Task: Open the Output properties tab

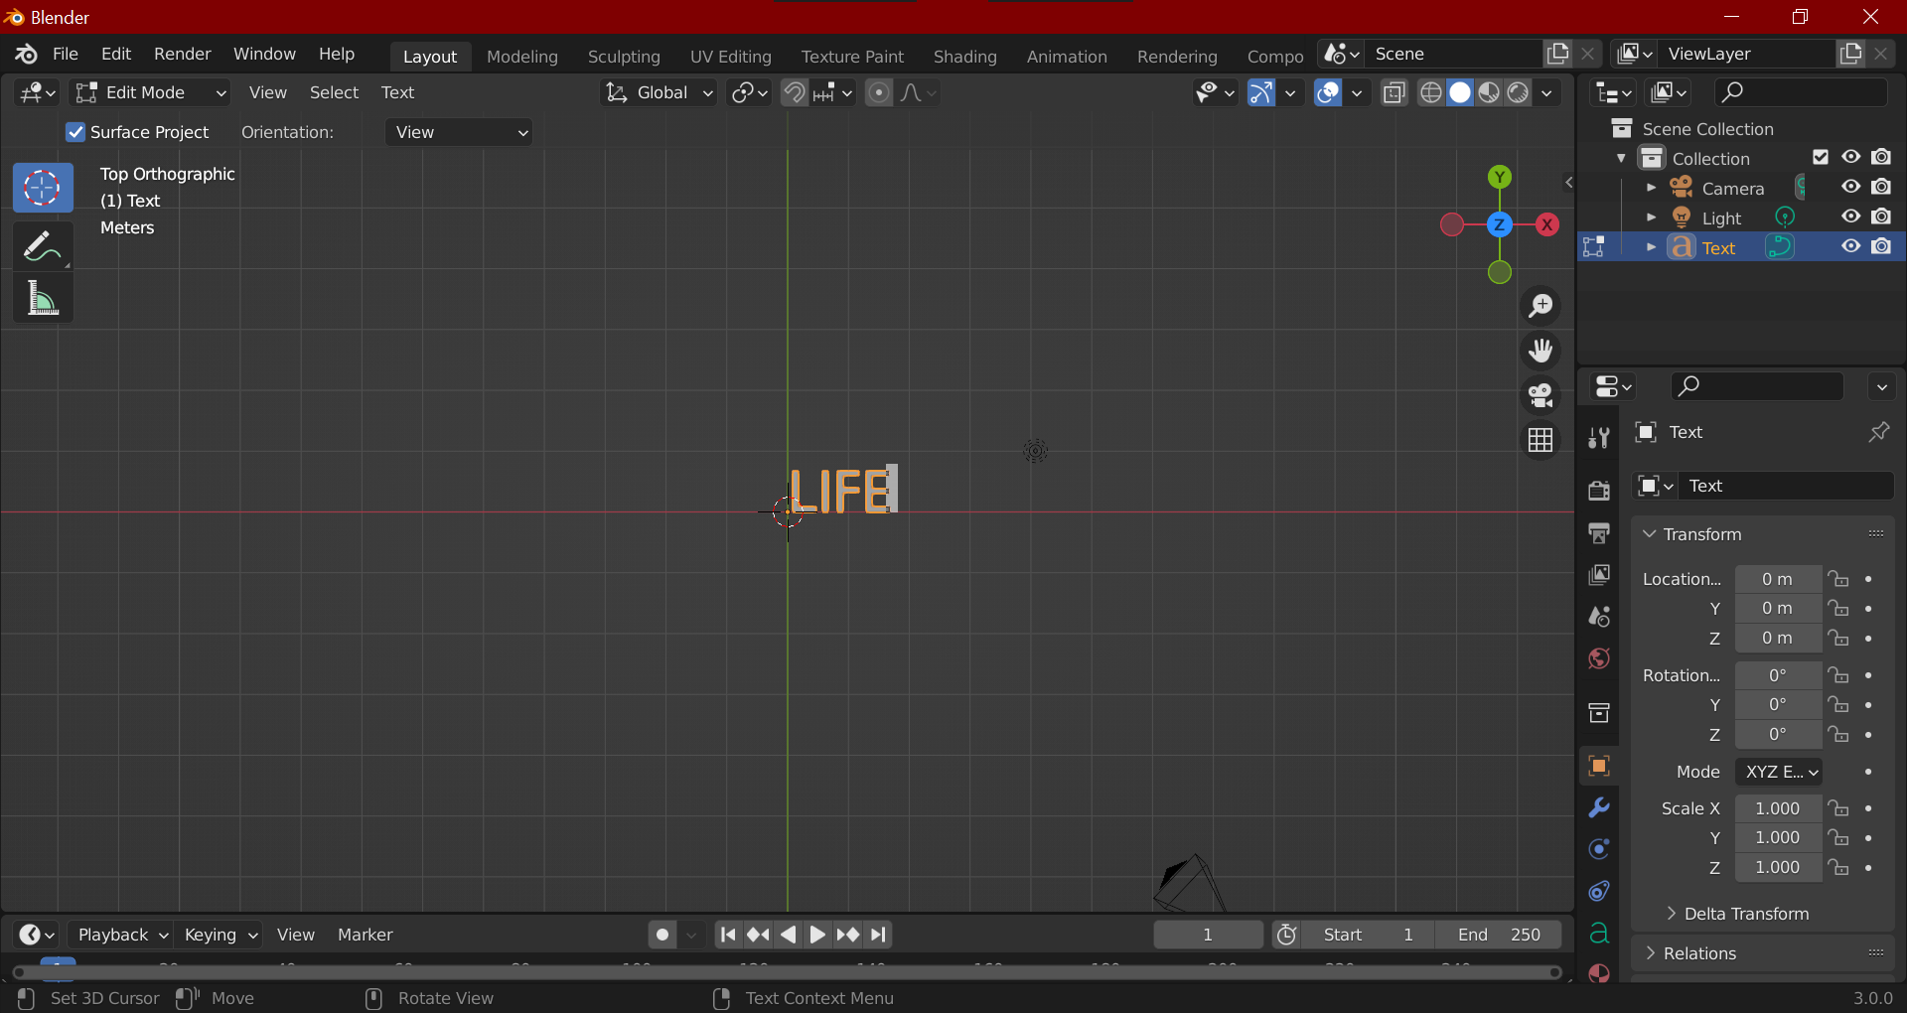Action: [1598, 533]
